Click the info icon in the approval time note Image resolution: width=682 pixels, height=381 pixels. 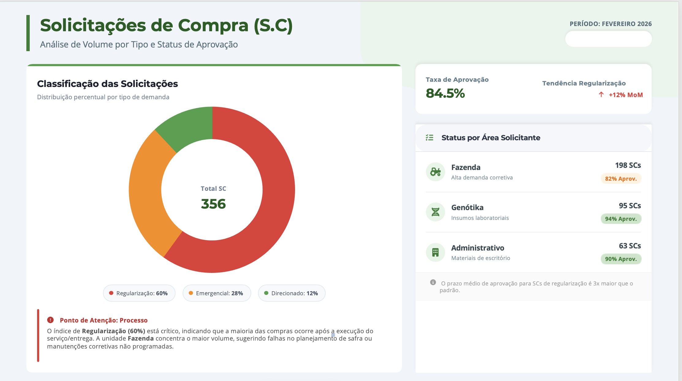(x=433, y=282)
